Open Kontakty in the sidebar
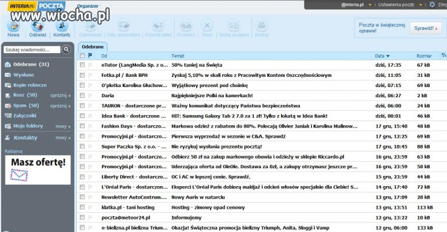447x232 pixels. [x=26, y=138]
